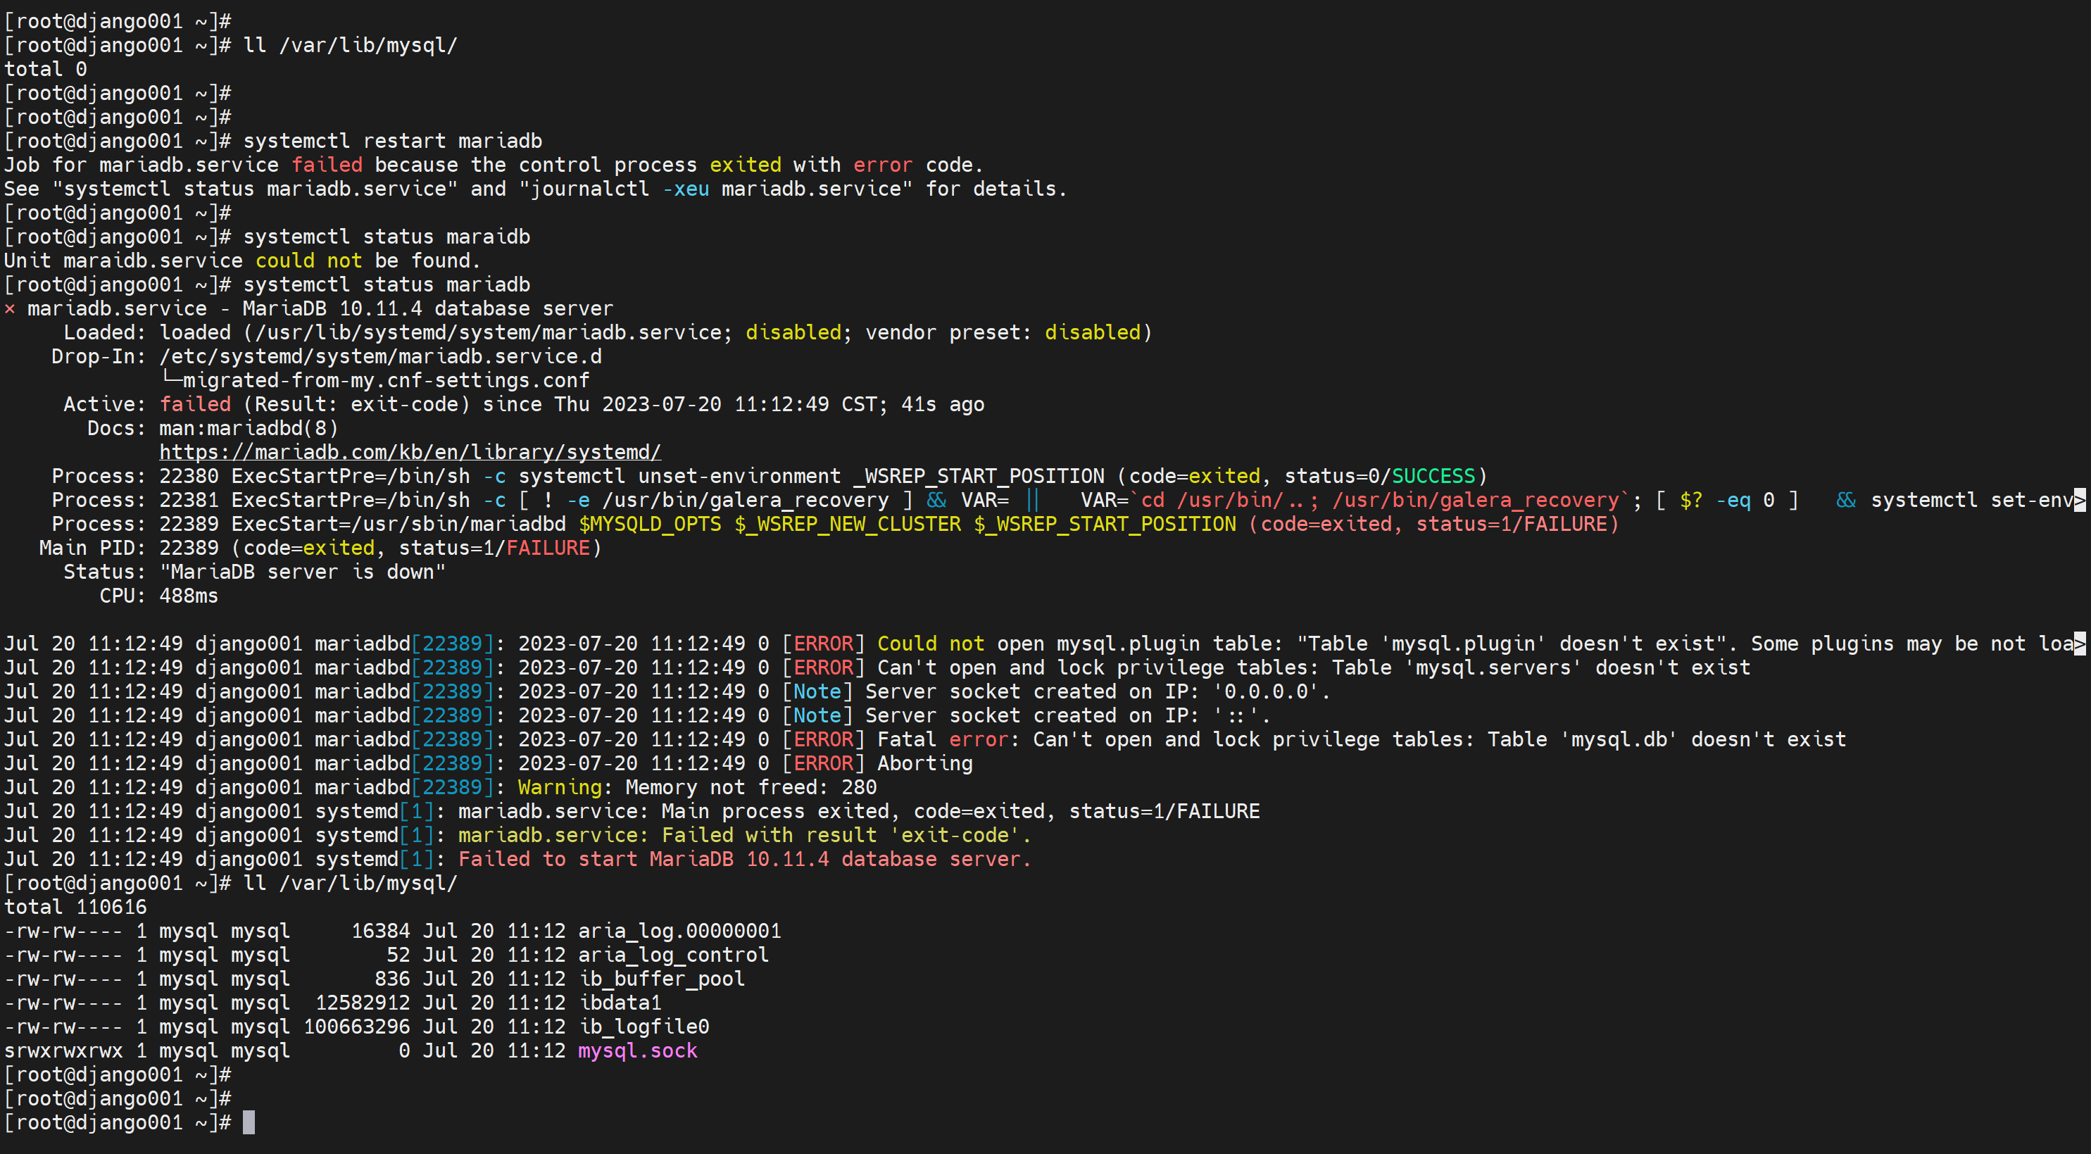This screenshot has width=2091, height=1154.
Task: Click the ib_buffer_pool filename
Action: tap(662, 979)
